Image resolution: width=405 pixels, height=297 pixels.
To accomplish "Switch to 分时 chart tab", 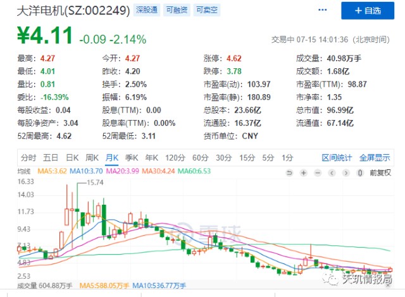I will (28, 157).
